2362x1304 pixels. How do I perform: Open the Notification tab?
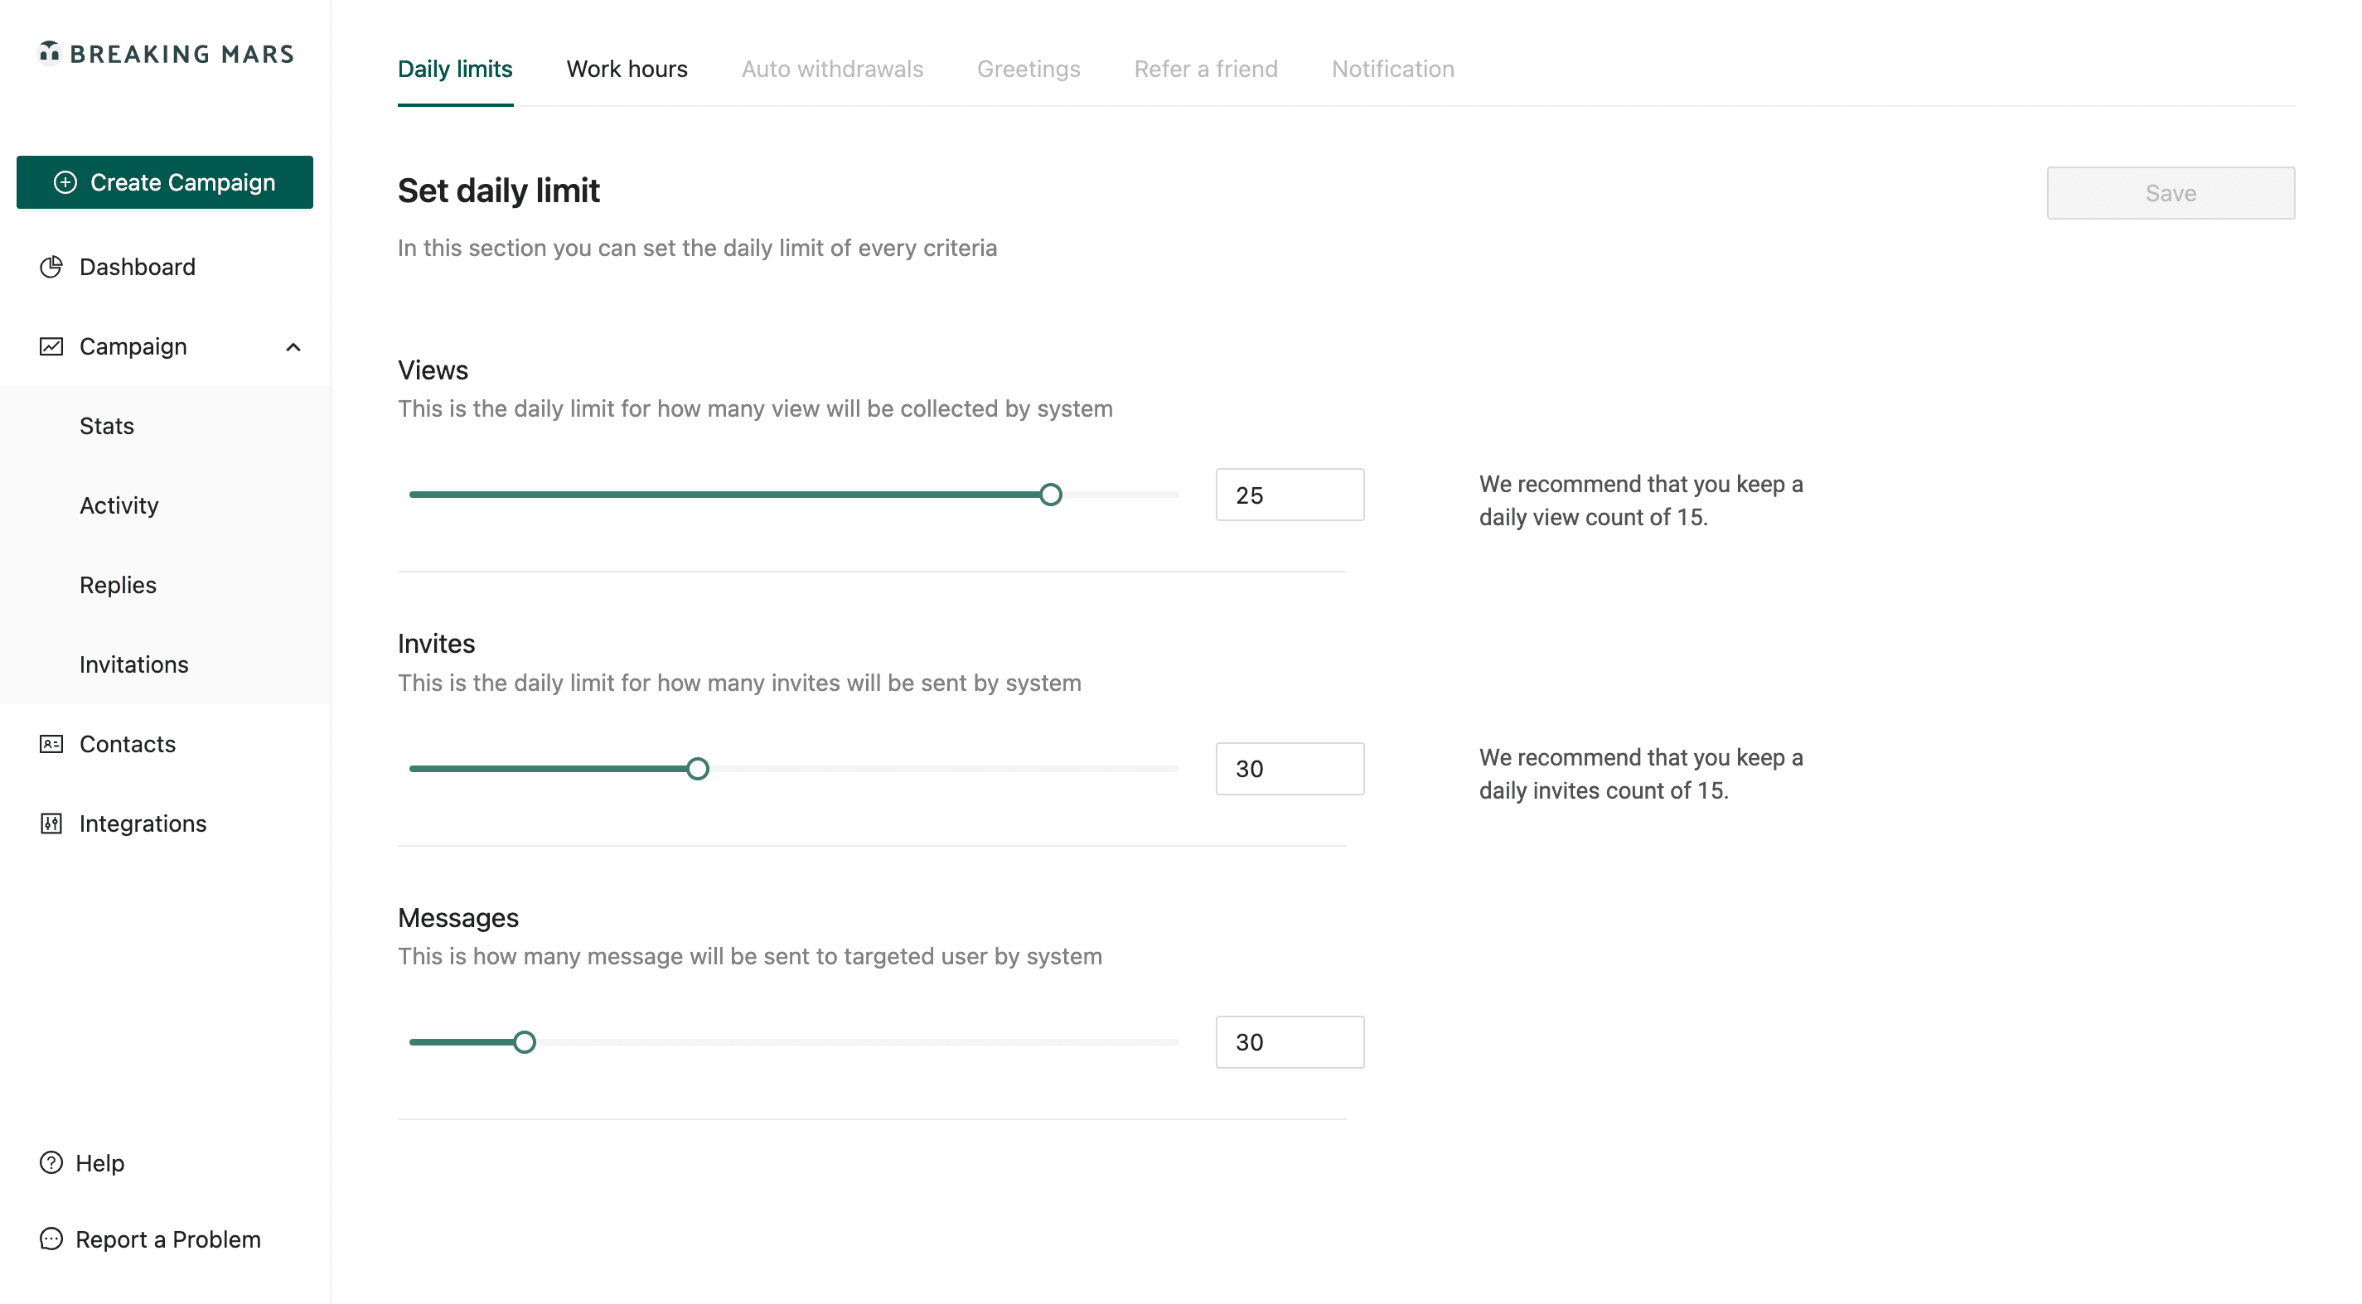tap(1393, 69)
